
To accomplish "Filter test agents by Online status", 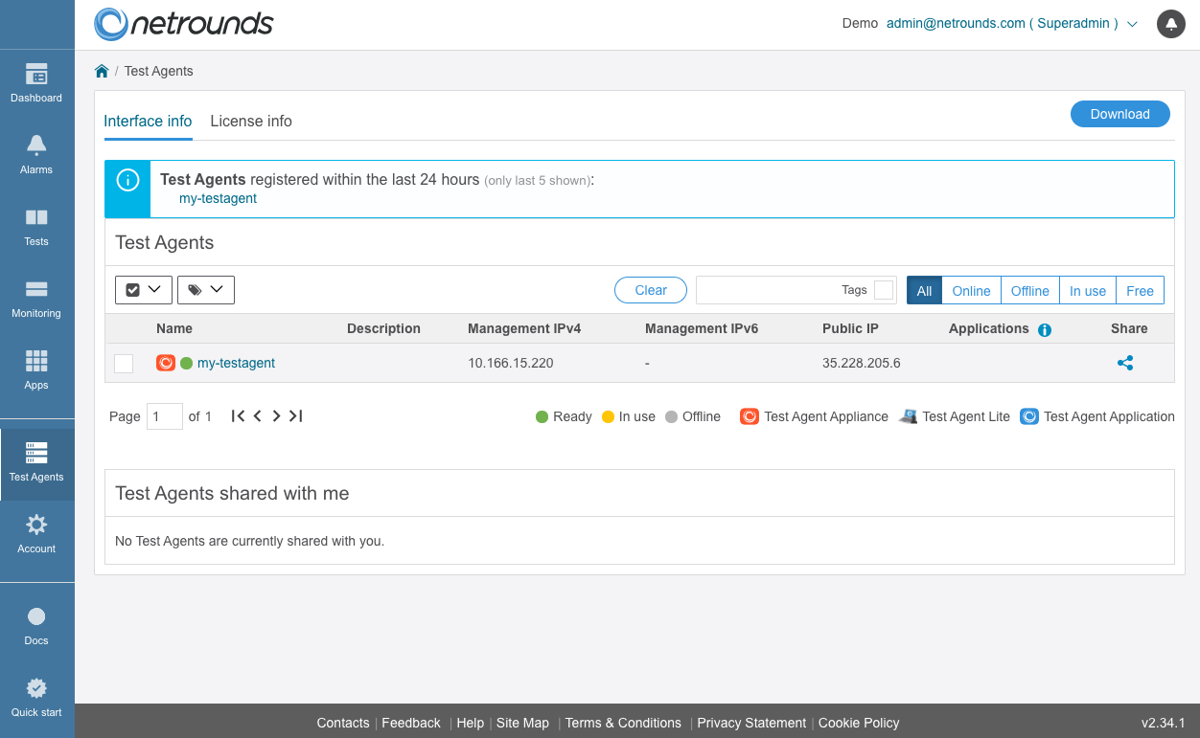I will (971, 291).
